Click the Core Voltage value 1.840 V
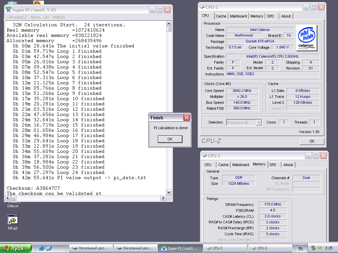This screenshot has width=338, height=253. coord(283,47)
